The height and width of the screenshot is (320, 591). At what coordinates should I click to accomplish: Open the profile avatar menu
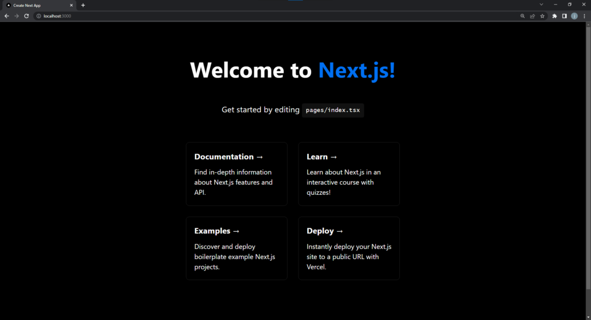pyautogui.click(x=574, y=16)
